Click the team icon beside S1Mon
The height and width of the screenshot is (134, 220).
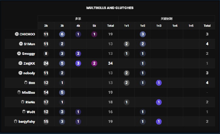tap(21, 44)
